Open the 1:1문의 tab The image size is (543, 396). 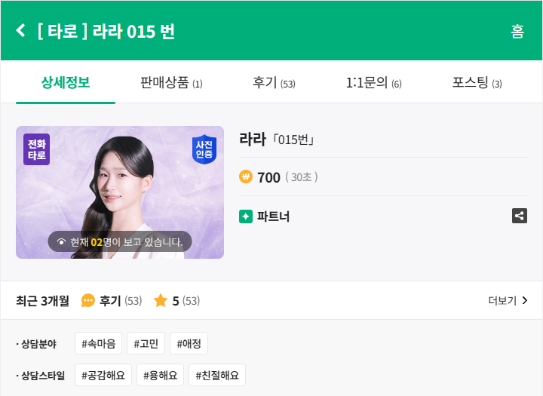point(373,83)
